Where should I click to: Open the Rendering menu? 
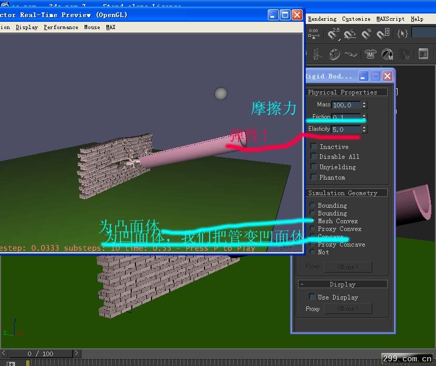tap(322, 19)
